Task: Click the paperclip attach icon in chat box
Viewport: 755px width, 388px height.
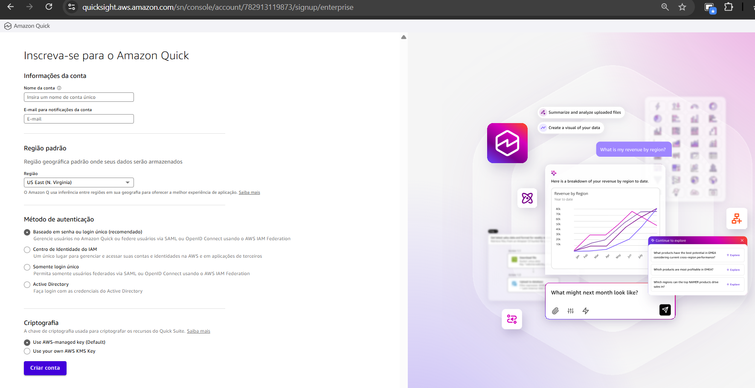Action: [555, 311]
